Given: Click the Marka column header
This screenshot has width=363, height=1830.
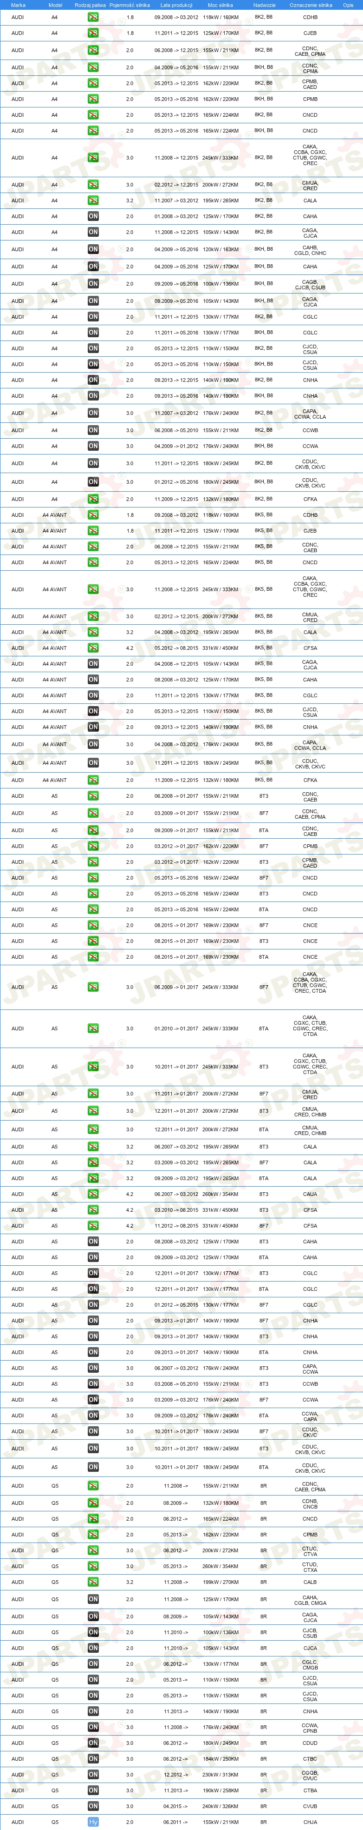Looking at the screenshot, I should pyautogui.click(x=18, y=5).
